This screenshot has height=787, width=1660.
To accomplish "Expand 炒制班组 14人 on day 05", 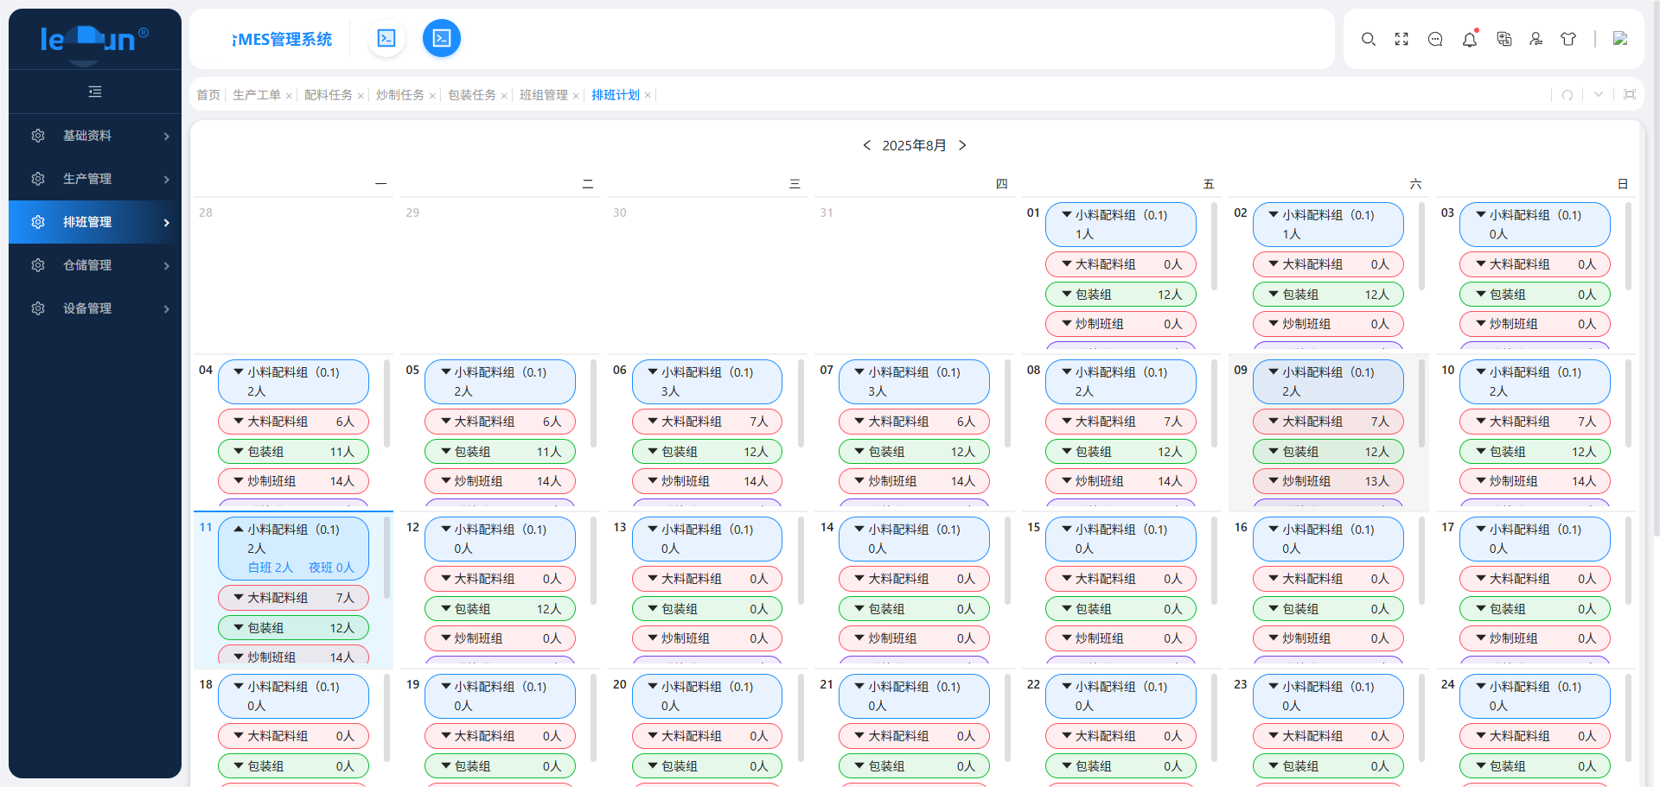I will tap(500, 481).
